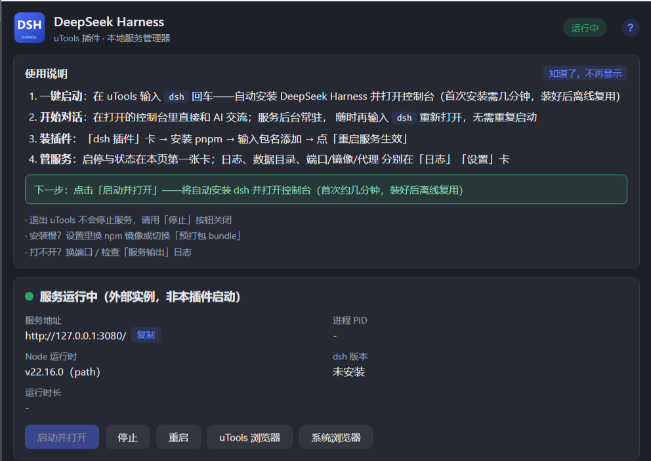The width and height of the screenshot is (651, 461).
Task: Click the Node 运行时 label
Action: 51,357
